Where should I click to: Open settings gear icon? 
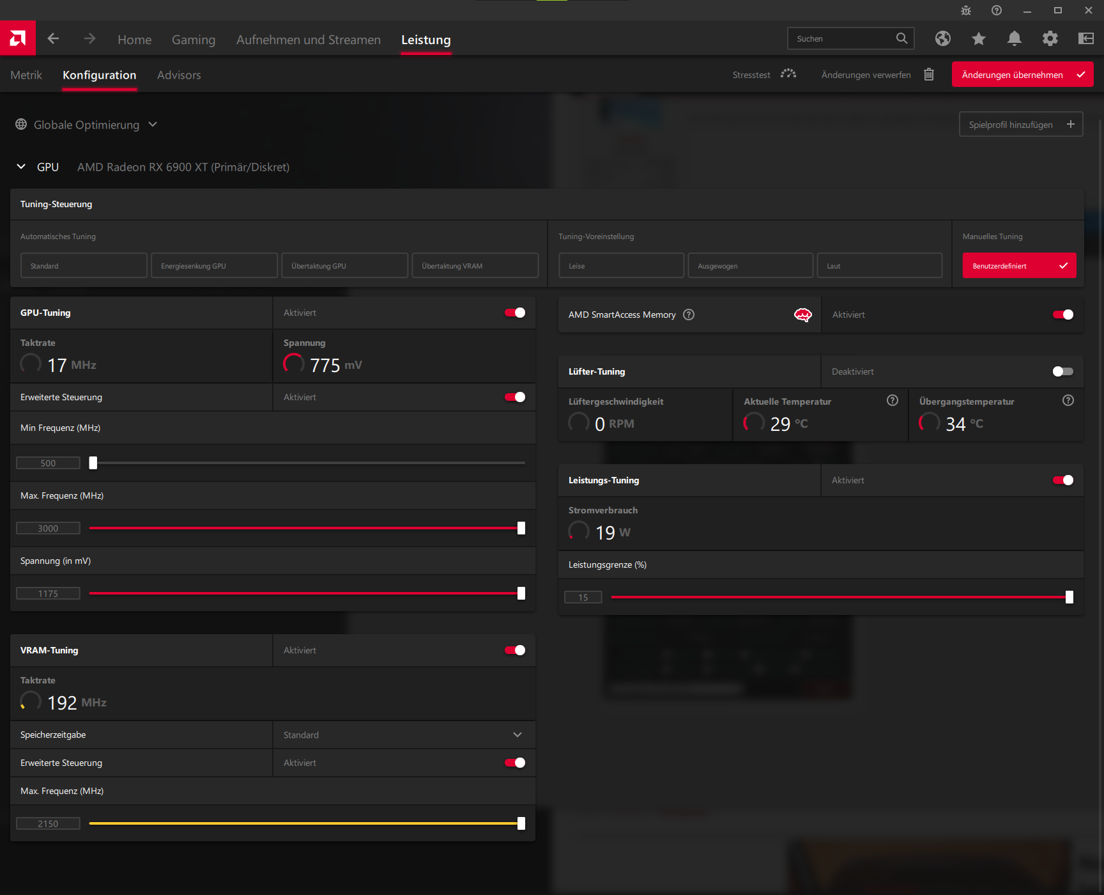click(x=1050, y=39)
